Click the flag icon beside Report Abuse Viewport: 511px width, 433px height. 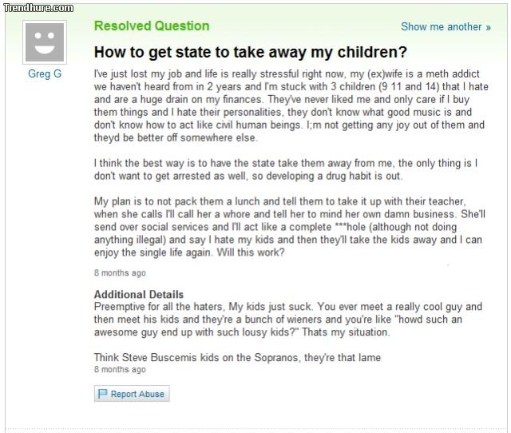[102, 394]
